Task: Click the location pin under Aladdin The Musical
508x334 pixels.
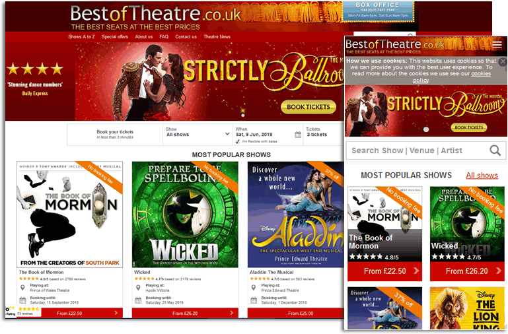Action: click(x=254, y=287)
